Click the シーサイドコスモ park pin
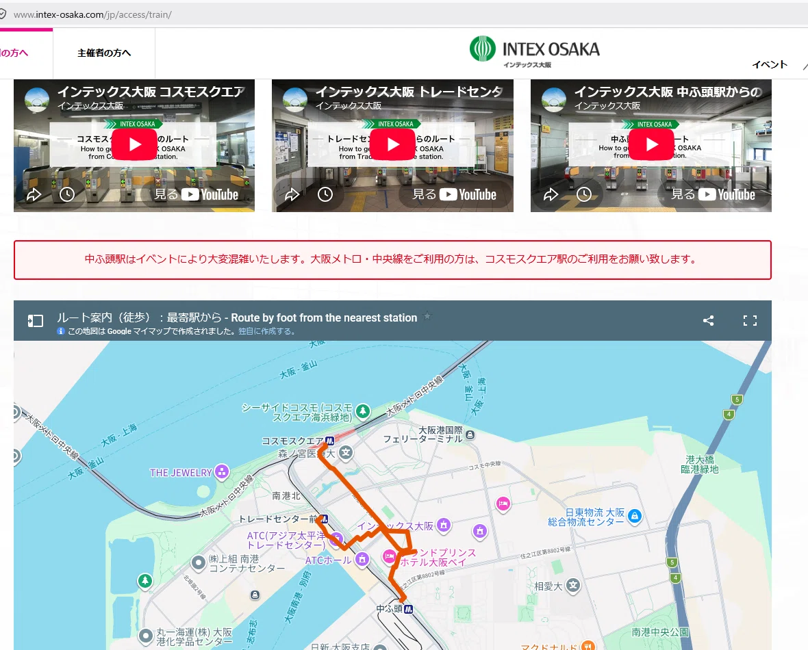The image size is (808, 650). point(364,411)
